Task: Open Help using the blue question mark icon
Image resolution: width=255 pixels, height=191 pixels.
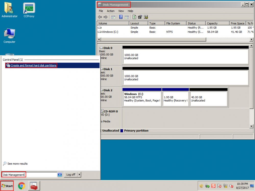Action: click(121, 17)
